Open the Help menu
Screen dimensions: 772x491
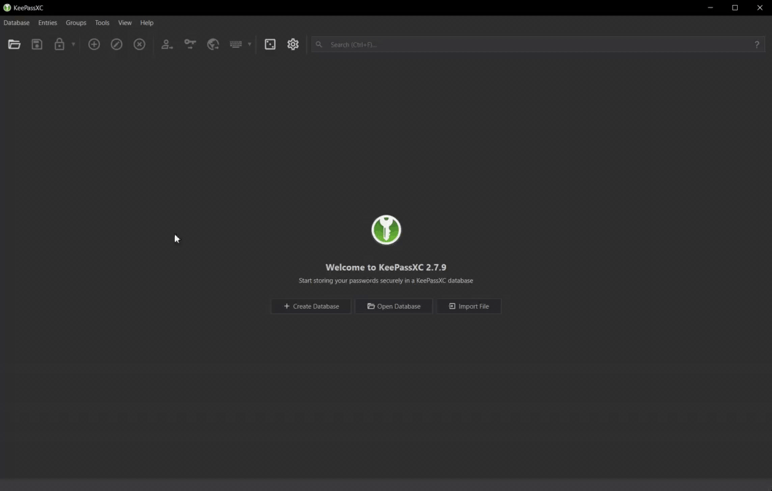click(147, 23)
